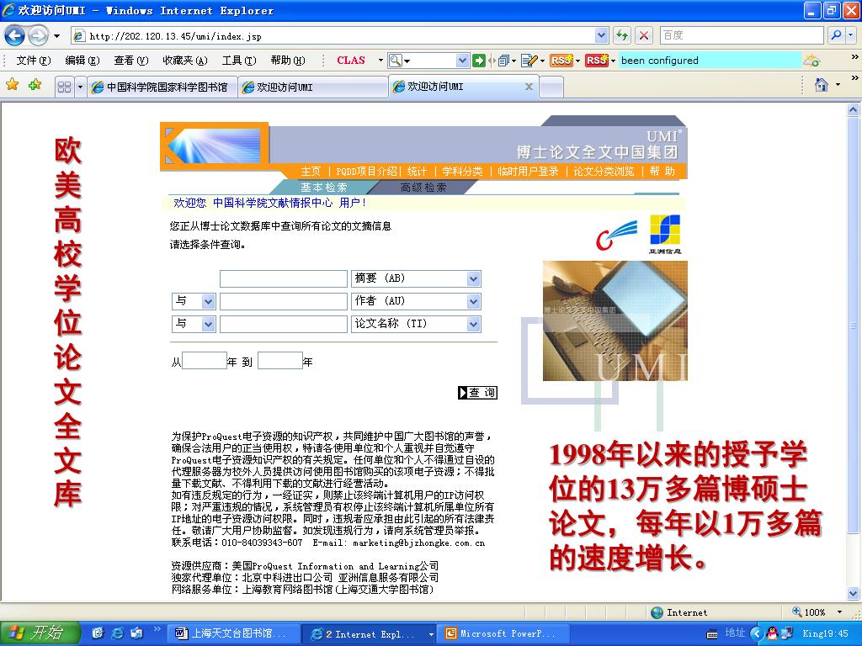Open a new blank tab
The image size is (862, 646).
[551, 87]
